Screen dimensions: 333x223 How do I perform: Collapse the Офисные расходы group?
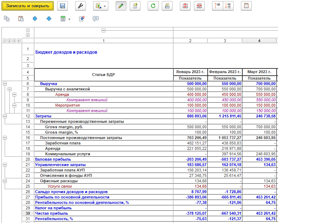[x=5, y=181]
